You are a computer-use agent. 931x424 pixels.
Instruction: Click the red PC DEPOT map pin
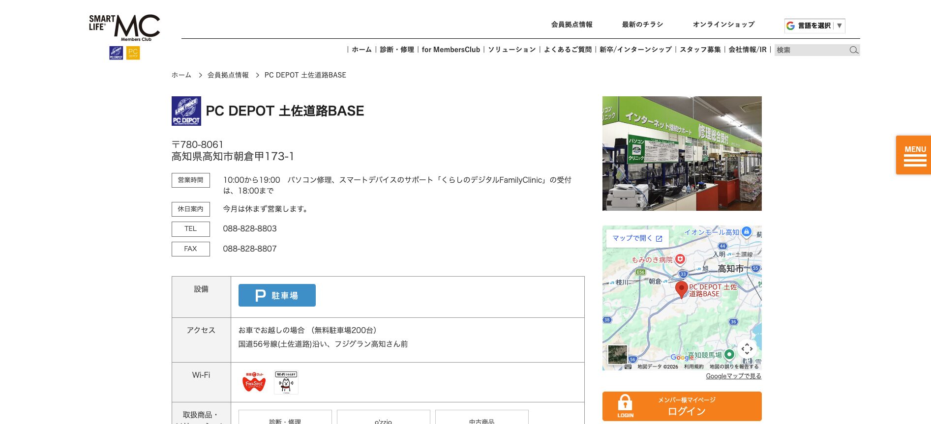(681, 289)
